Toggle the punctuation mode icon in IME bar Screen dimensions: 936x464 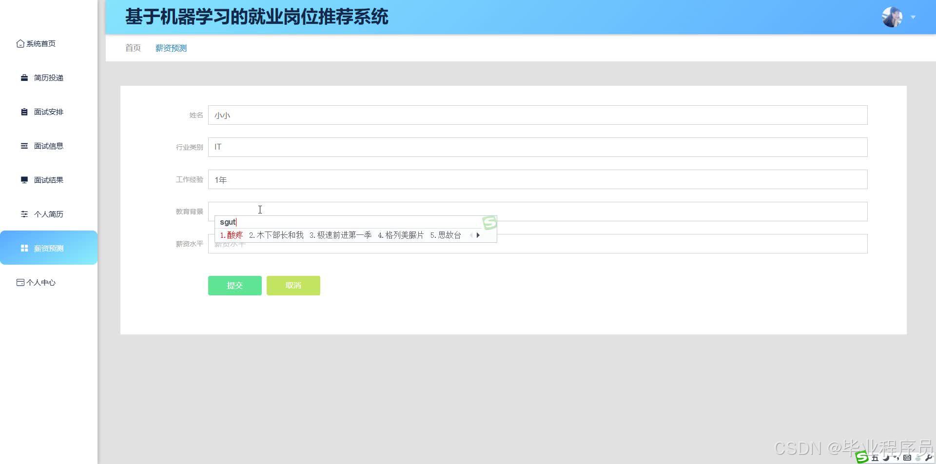(896, 458)
